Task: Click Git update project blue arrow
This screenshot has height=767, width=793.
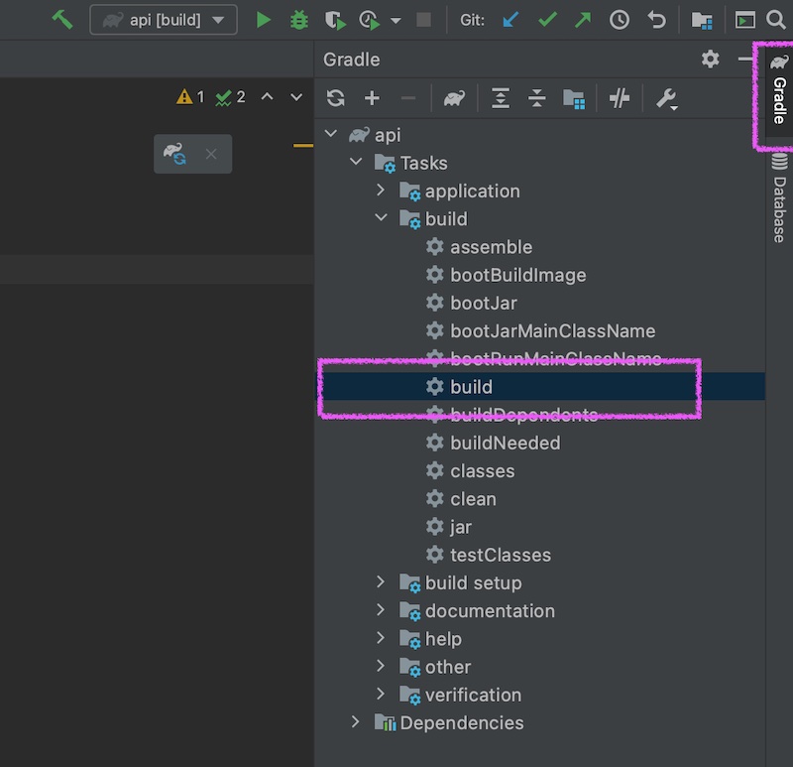Action: point(510,20)
